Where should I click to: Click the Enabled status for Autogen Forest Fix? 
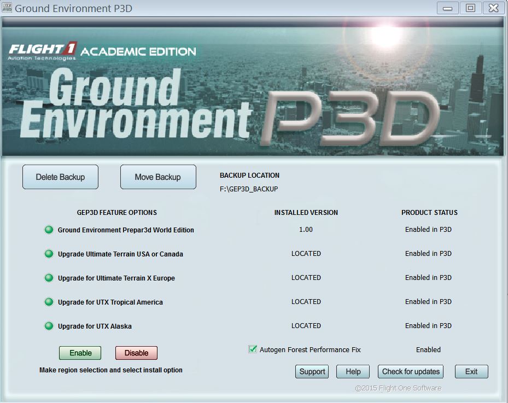428,349
